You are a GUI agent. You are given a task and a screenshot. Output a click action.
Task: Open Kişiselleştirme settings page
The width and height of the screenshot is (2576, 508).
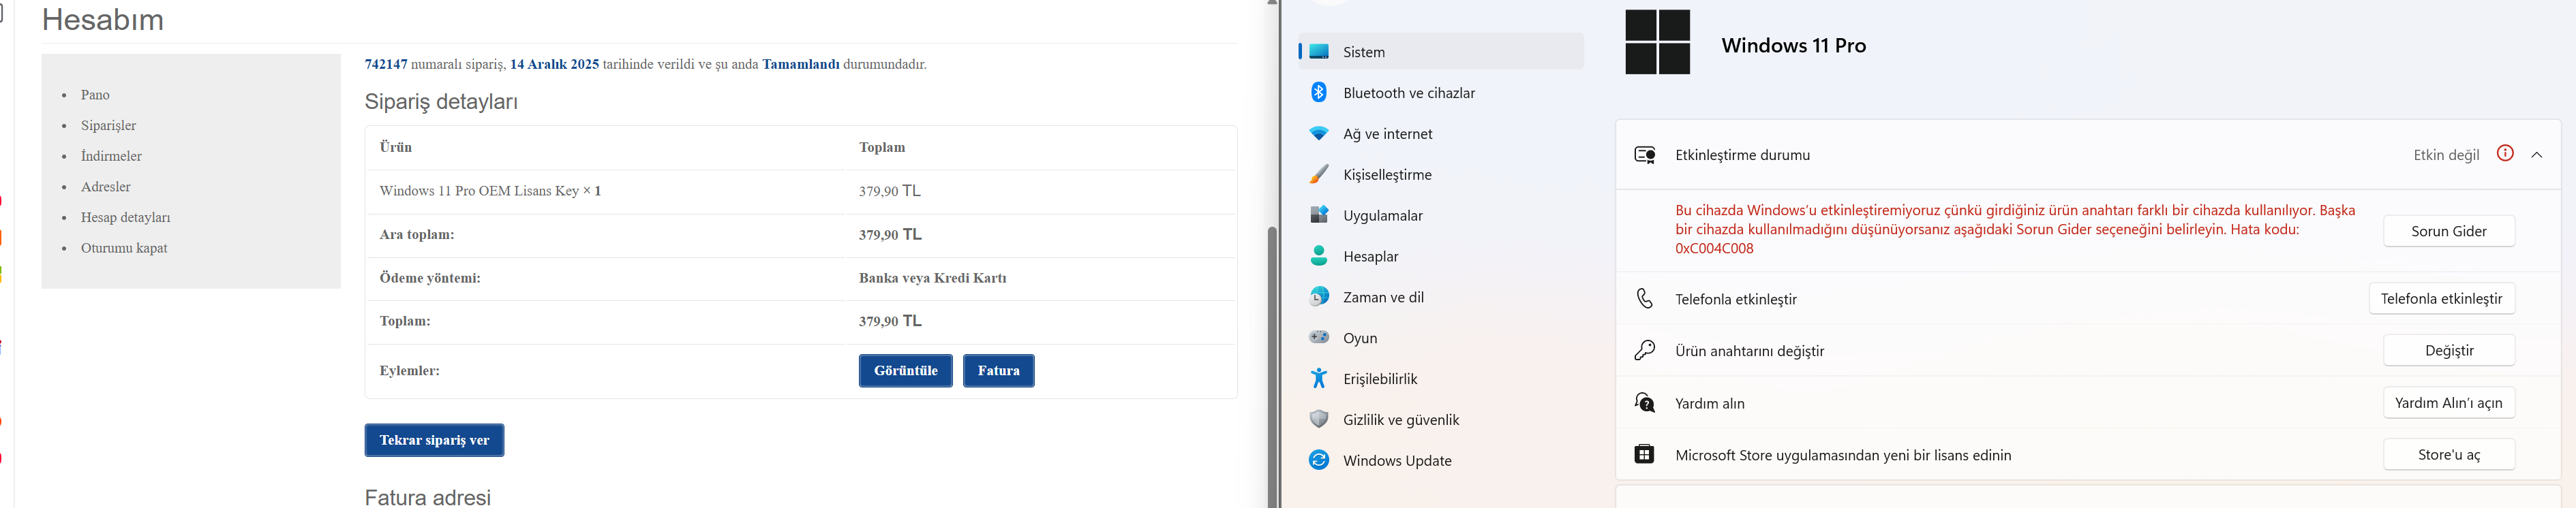[1440, 174]
